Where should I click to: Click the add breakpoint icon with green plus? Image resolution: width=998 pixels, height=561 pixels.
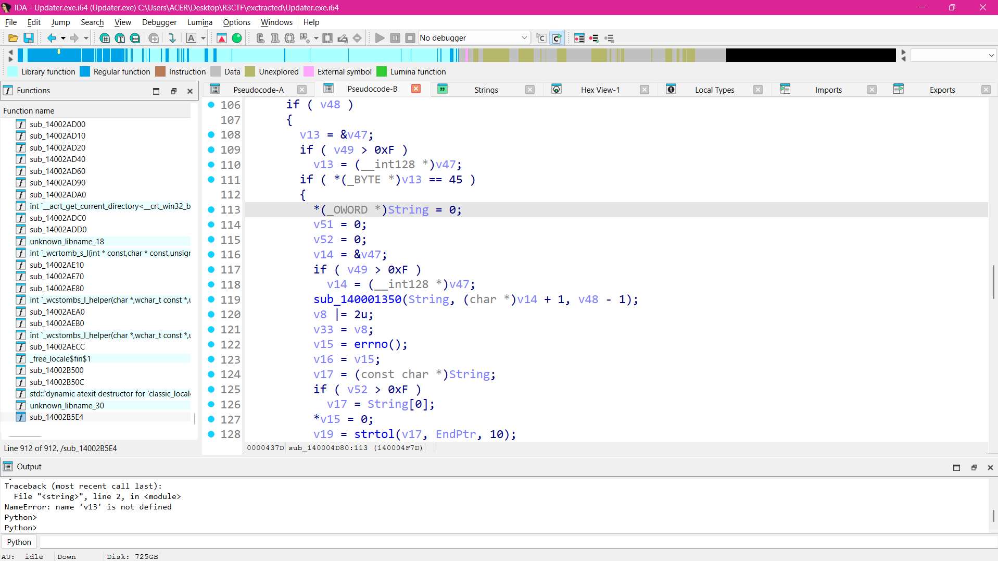tap(594, 38)
